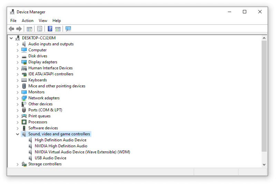
Task: Select USB Audio Device
Action: pos(50,158)
